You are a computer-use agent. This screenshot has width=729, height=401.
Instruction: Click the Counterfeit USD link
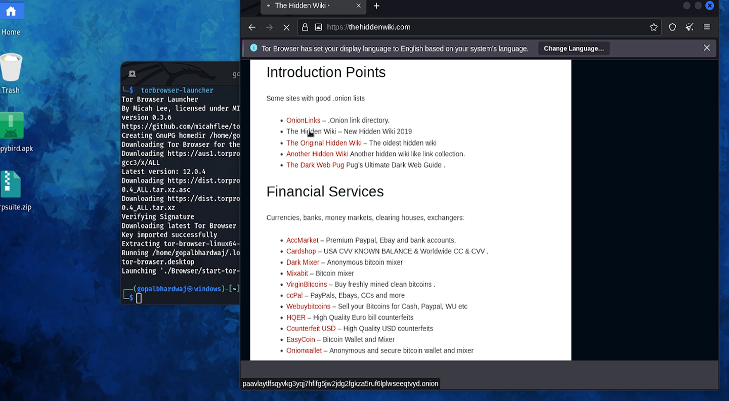pos(311,329)
